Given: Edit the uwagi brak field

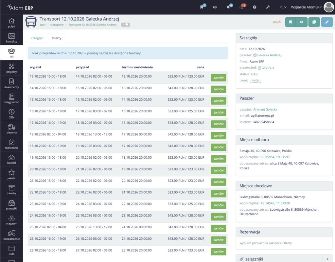Looking at the screenshot, I should click(256, 80).
